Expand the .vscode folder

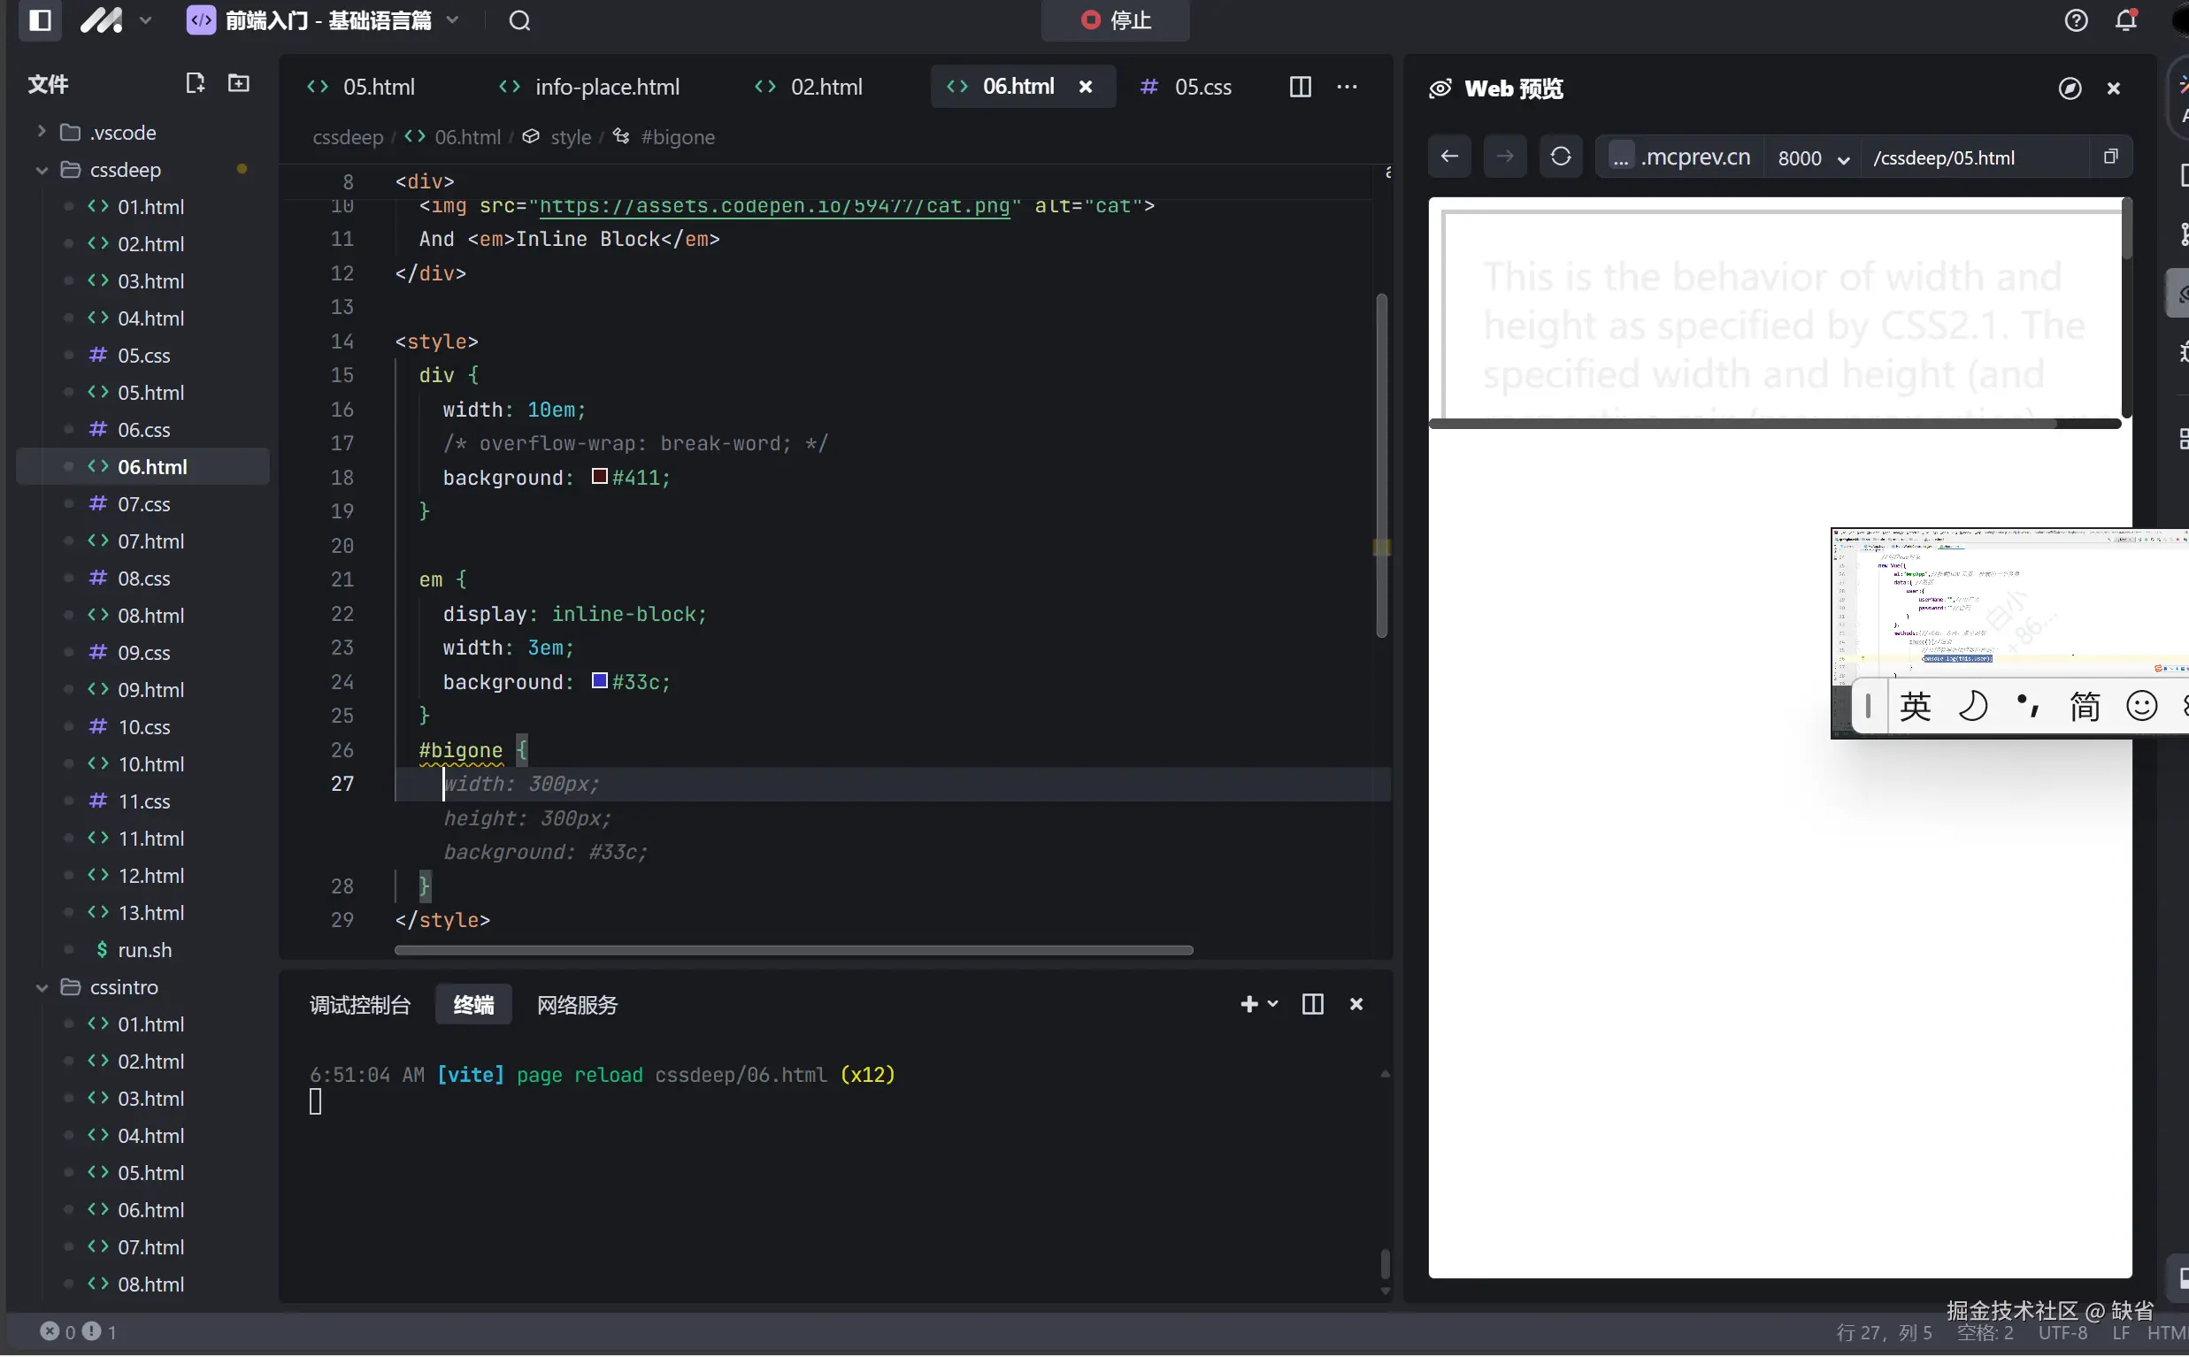(42, 132)
